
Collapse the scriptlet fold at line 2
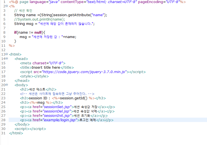[7, 6]
